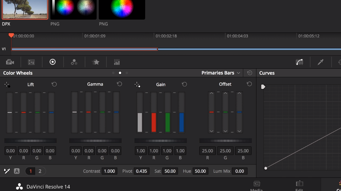The height and width of the screenshot is (191, 341).
Task: Open the Curves palette icon
Action: pyautogui.click(x=300, y=62)
